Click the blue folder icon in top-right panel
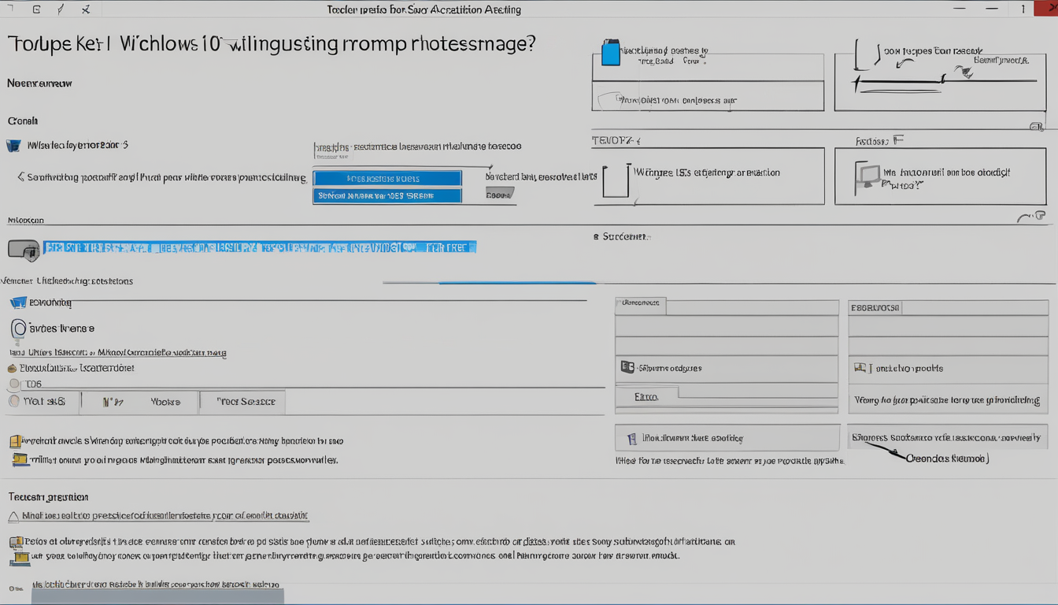1058x605 pixels. click(610, 54)
